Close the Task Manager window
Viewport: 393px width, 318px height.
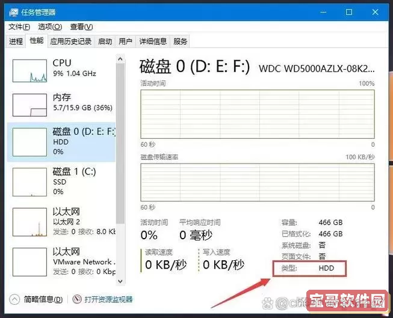click(x=375, y=12)
